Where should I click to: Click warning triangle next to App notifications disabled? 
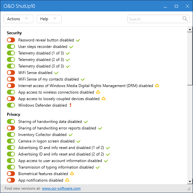click(67, 180)
